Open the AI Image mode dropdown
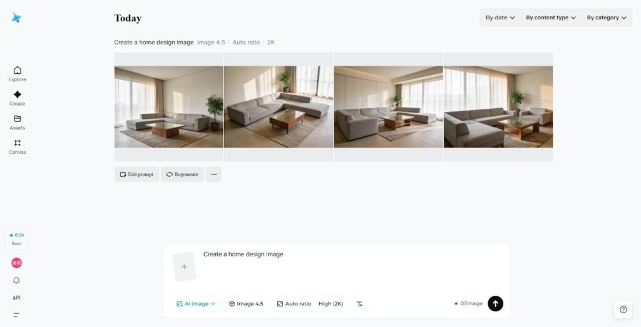This screenshot has width=641, height=327. click(196, 304)
